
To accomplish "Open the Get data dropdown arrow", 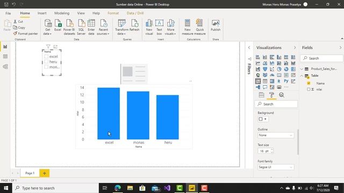I will [x=51, y=34].
